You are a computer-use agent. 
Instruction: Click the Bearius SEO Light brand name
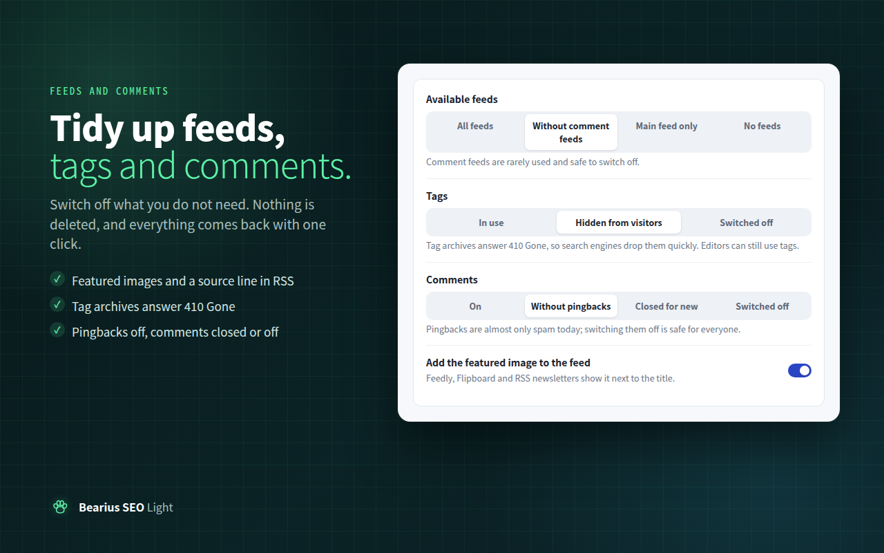126,507
